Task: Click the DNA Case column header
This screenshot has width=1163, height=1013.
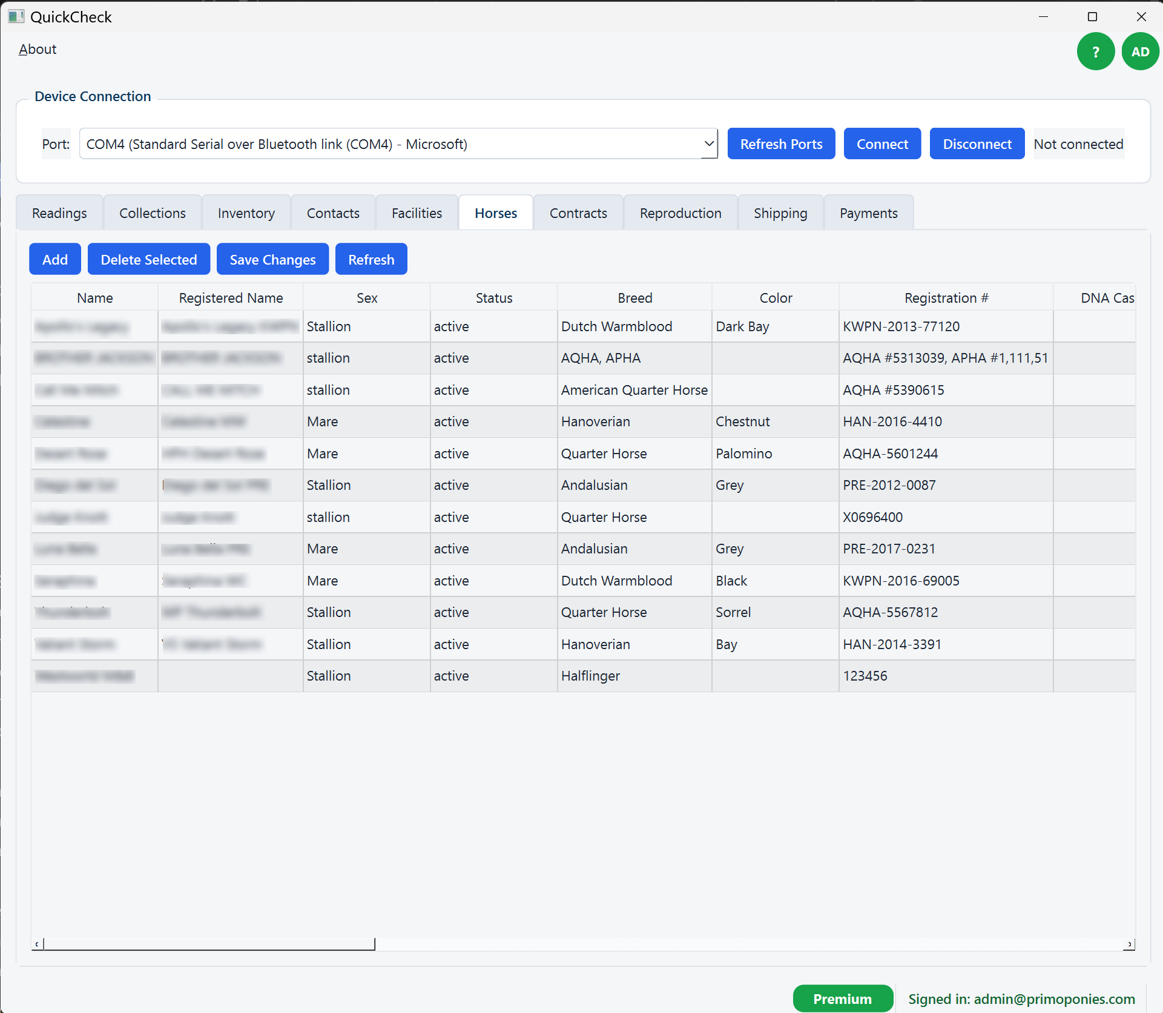Action: [x=1095, y=298]
